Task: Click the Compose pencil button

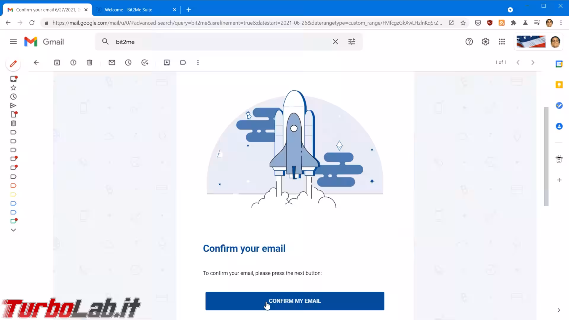Action: (13, 64)
